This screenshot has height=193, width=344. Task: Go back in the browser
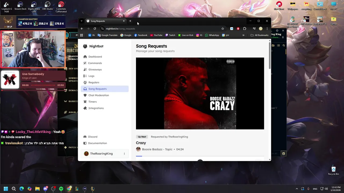pos(82,28)
